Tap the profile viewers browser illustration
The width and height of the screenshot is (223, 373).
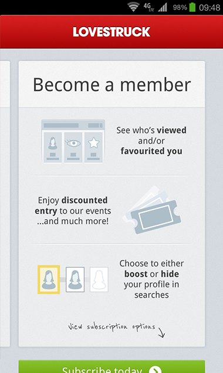pyautogui.click(x=73, y=141)
